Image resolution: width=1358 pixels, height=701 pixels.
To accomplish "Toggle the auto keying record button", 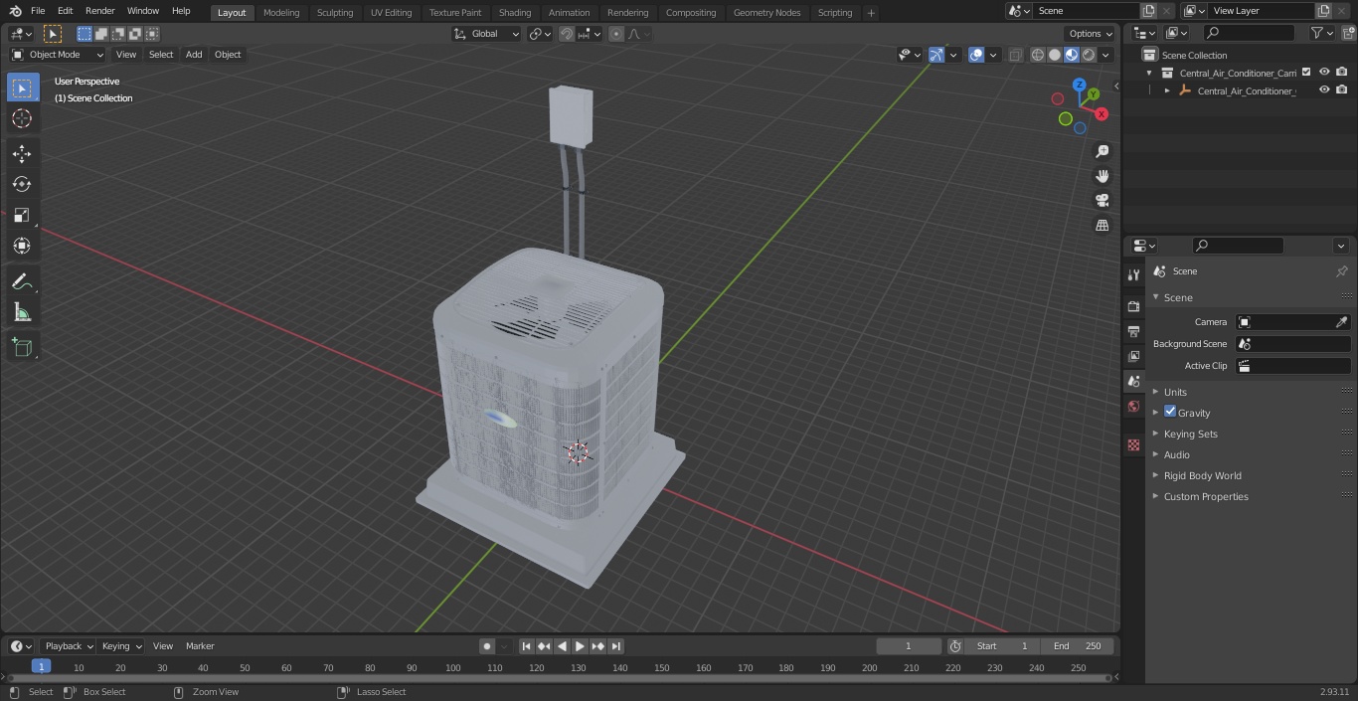I will coord(487,646).
